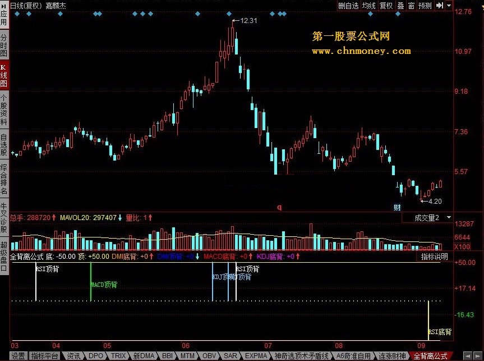Click the red q marker on chart
Image resolution: width=484 pixels, height=361 pixels.
pos(279,207)
